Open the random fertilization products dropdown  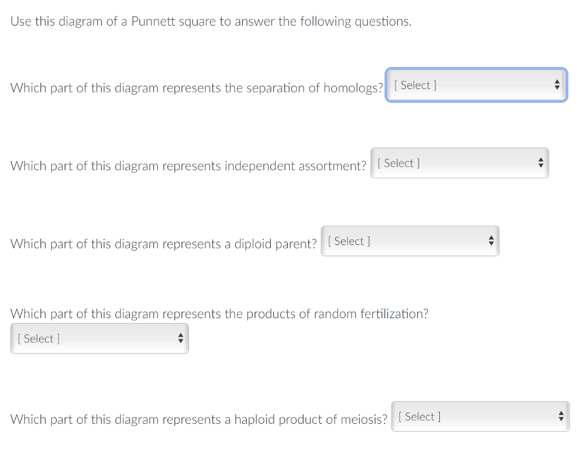click(99, 339)
